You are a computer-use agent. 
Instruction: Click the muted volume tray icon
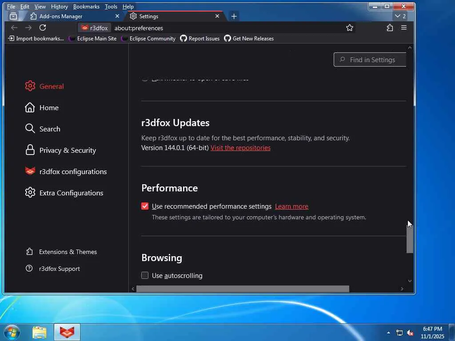coord(410,333)
